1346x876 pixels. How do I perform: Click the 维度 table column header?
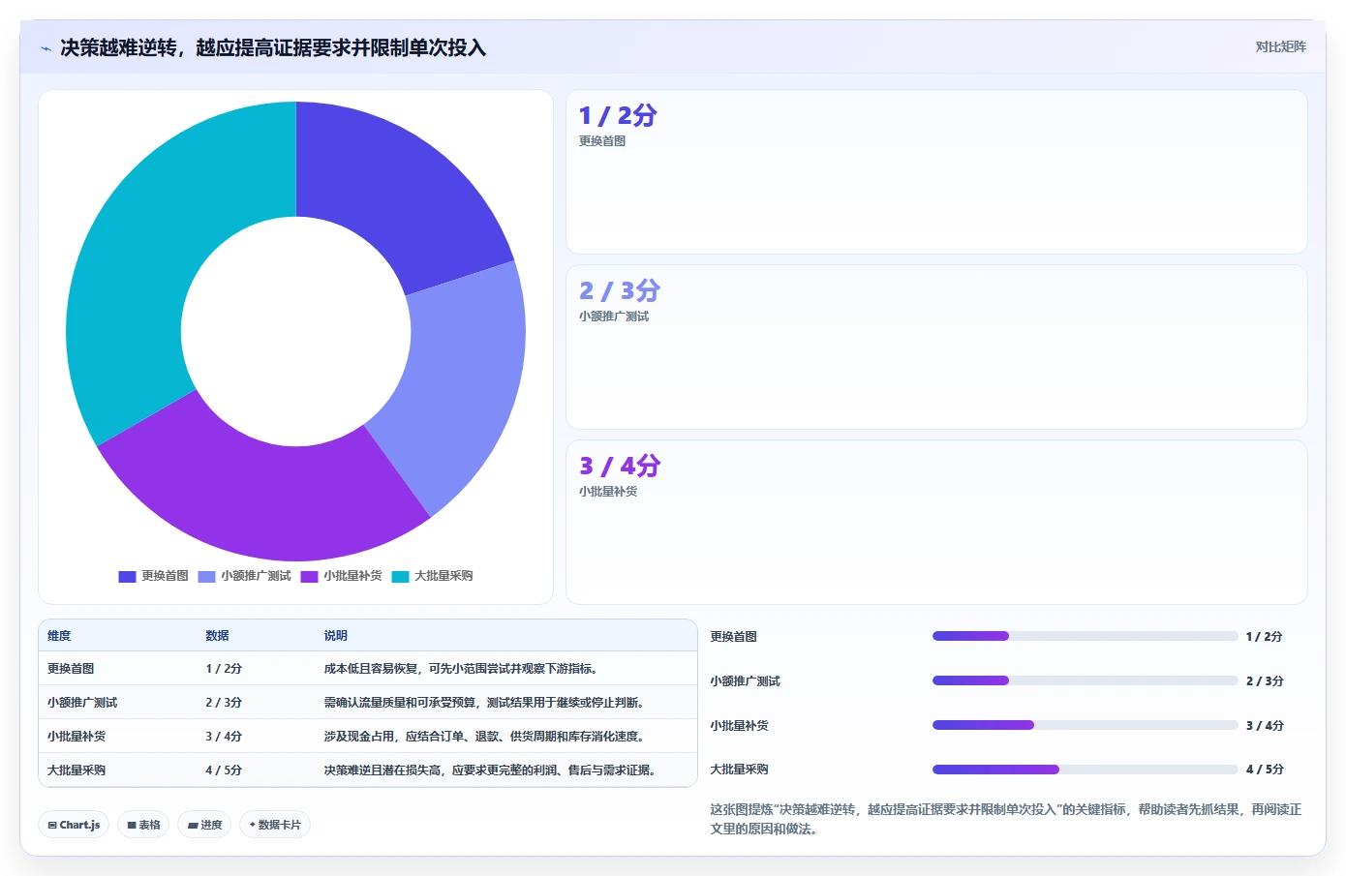click(59, 636)
